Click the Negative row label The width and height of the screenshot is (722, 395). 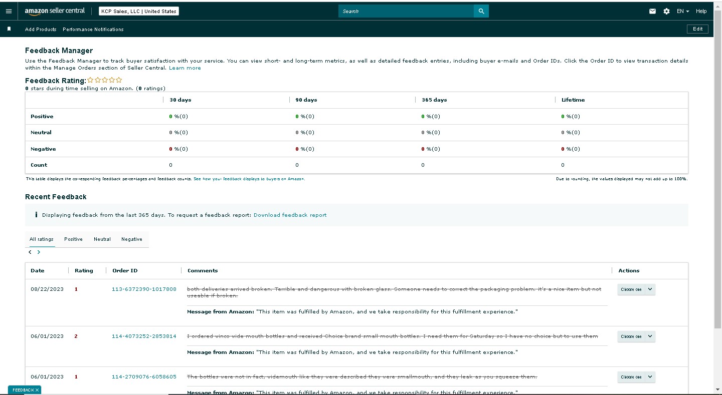click(x=43, y=149)
